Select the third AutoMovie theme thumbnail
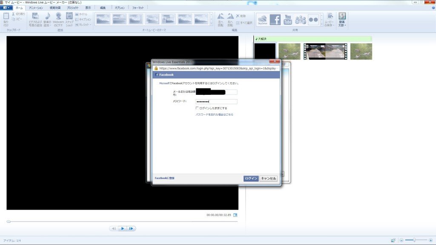The height and width of the screenshot is (245, 436). 136,19
